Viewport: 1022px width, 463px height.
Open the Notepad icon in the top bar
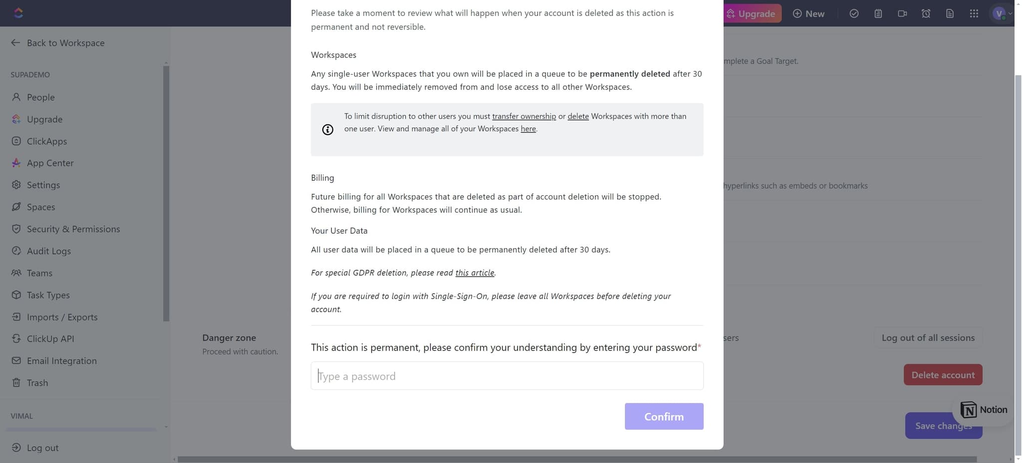(x=878, y=13)
